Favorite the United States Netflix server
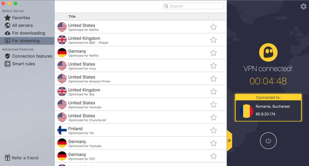Image resolution: width=309 pixels, height=166 pixels. tap(213, 27)
